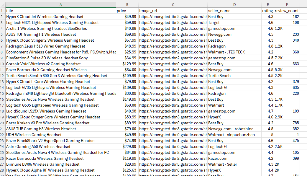The width and height of the screenshot is (307, 176).
Task: Select the review_count column header F
Action: click(287, 5)
